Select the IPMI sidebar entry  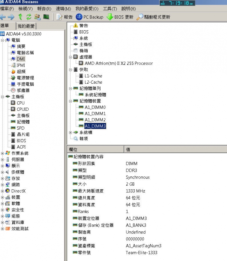[x=21, y=65]
